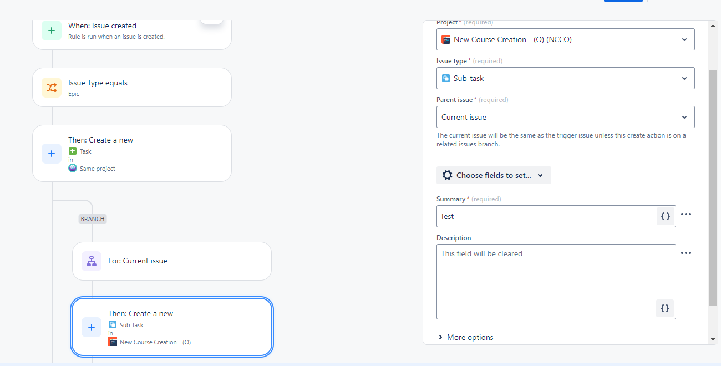
Task: Select the Create a new Sub-task card
Action: point(172,327)
